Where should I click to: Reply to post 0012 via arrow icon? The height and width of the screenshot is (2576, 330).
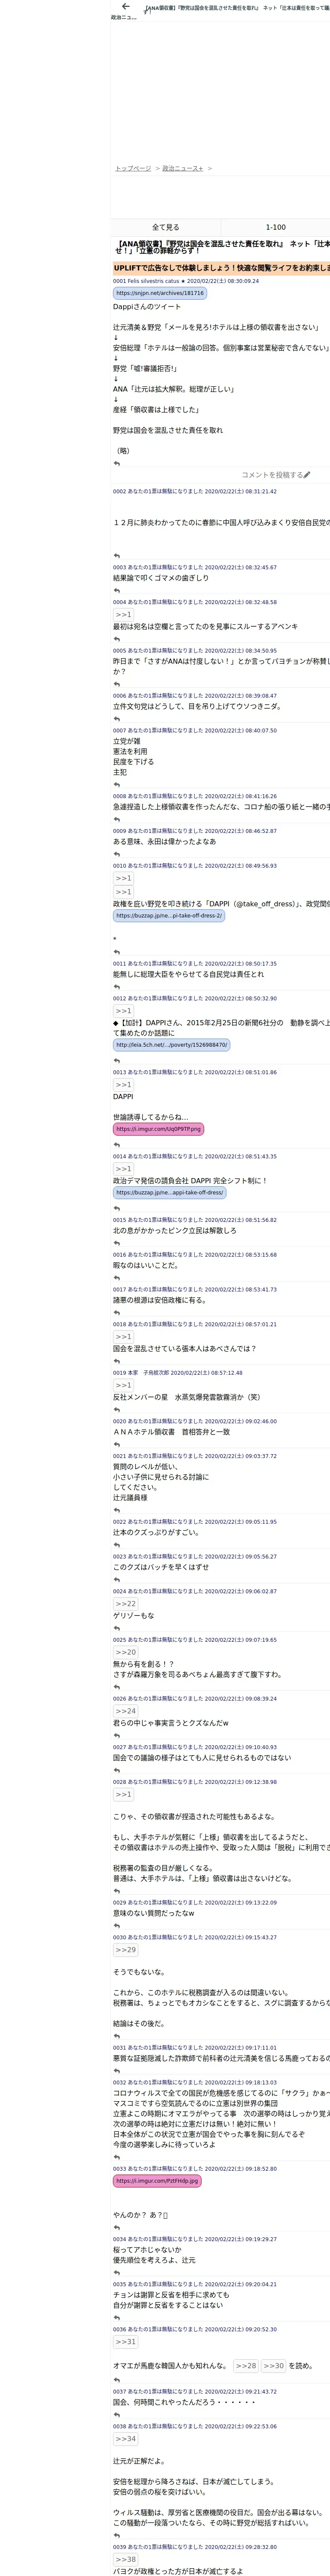tap(117, 1060)
